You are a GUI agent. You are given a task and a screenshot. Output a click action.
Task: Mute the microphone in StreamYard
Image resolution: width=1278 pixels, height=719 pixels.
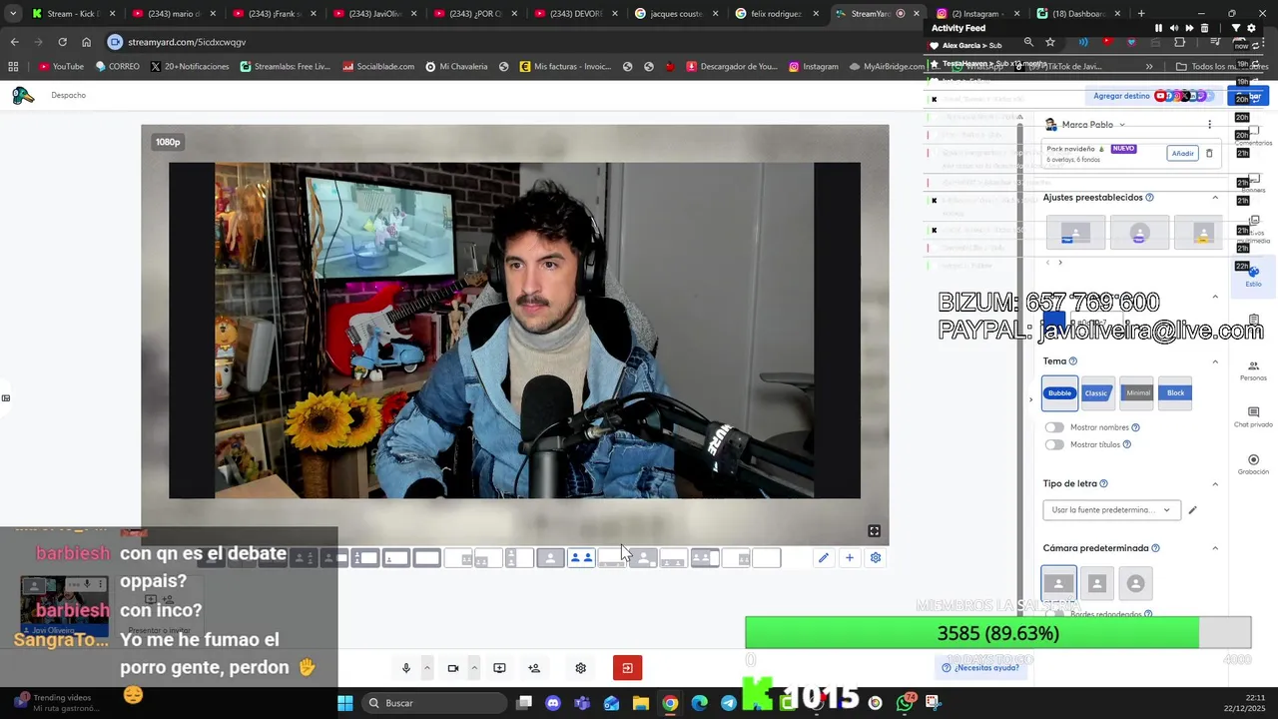click(x=406, y=668)
